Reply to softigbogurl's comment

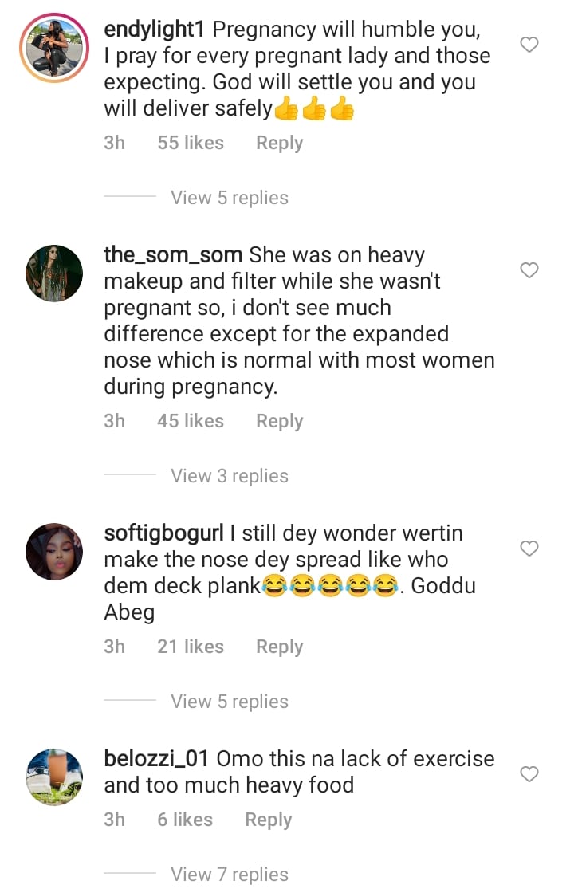click(279, 647)
